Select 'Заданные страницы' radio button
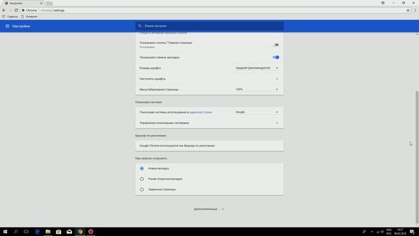 (142, 189)
